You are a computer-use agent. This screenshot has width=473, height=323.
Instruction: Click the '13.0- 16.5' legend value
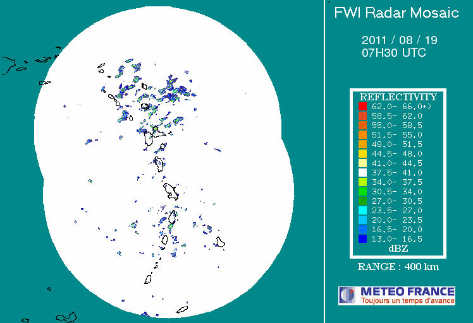click(x=396, y=238)
